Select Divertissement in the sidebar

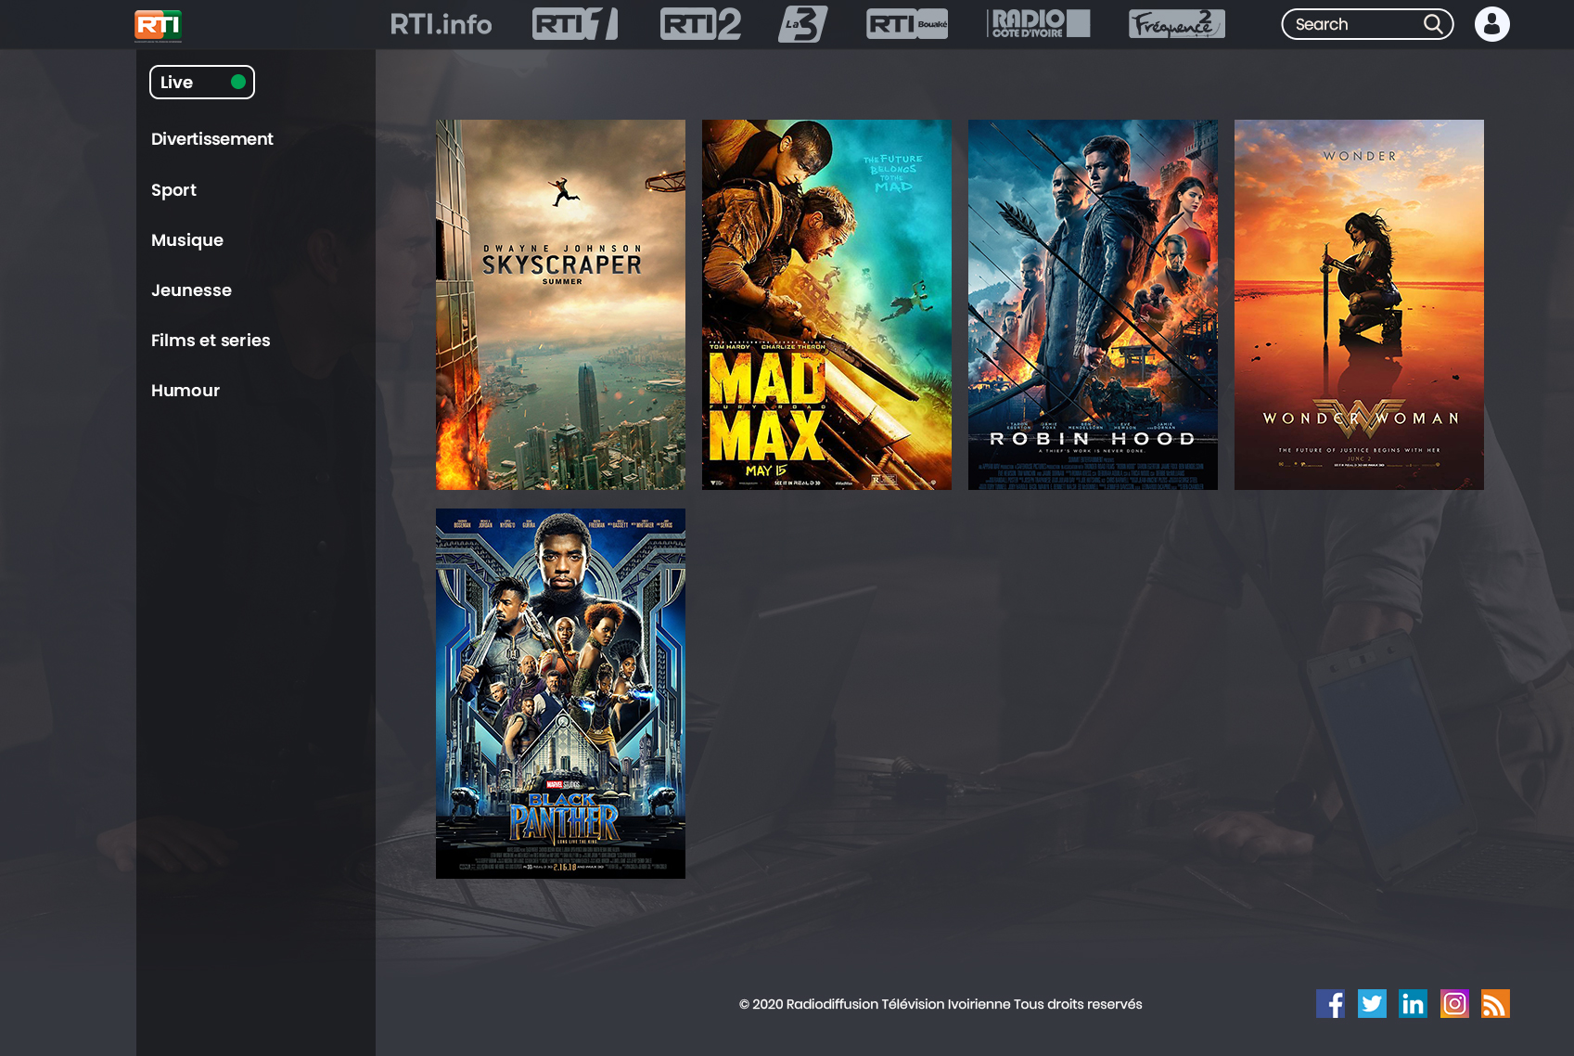click(x=212, y=139)
